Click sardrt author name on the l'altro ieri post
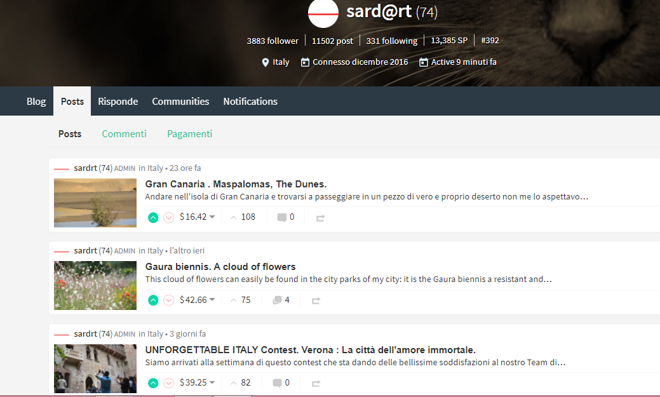The width and height of the screenshot is (660, 397). 86,250
